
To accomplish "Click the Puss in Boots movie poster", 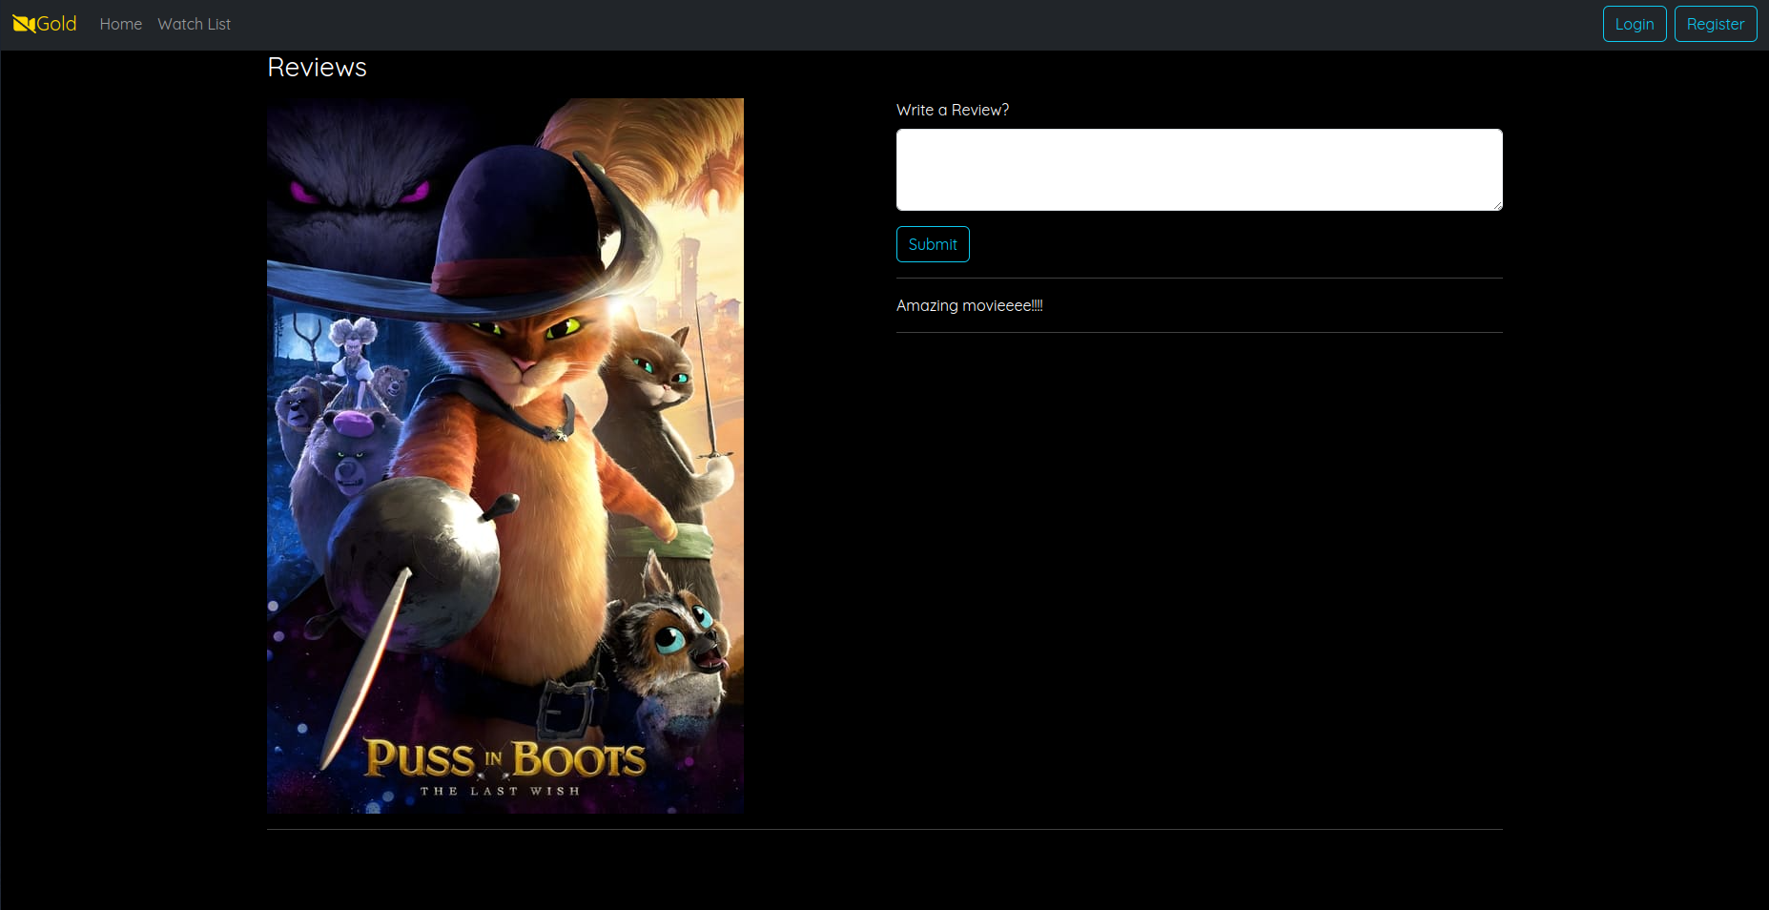I will [x=505, y=456].
